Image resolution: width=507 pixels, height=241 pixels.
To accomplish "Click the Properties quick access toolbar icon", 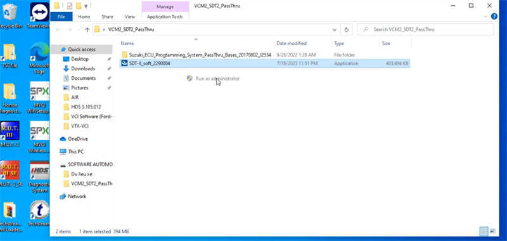I will (69, 6).
